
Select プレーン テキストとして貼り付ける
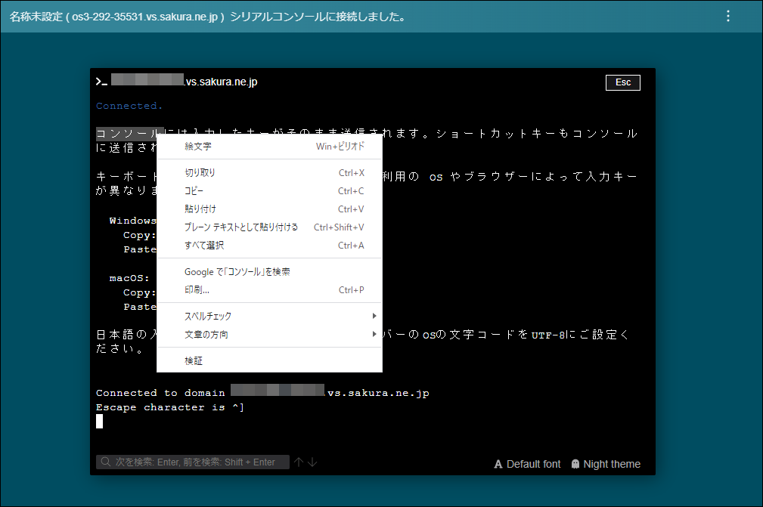(x=241, y=227)
